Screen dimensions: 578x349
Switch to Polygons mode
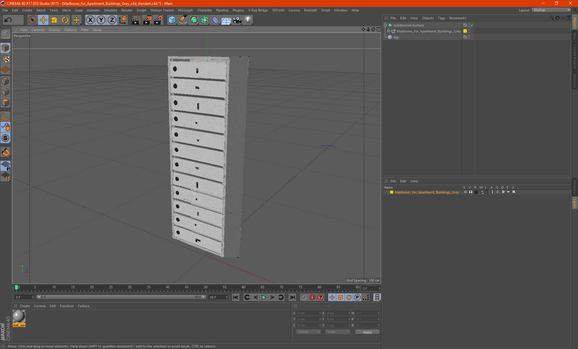(x=5, y=103)
